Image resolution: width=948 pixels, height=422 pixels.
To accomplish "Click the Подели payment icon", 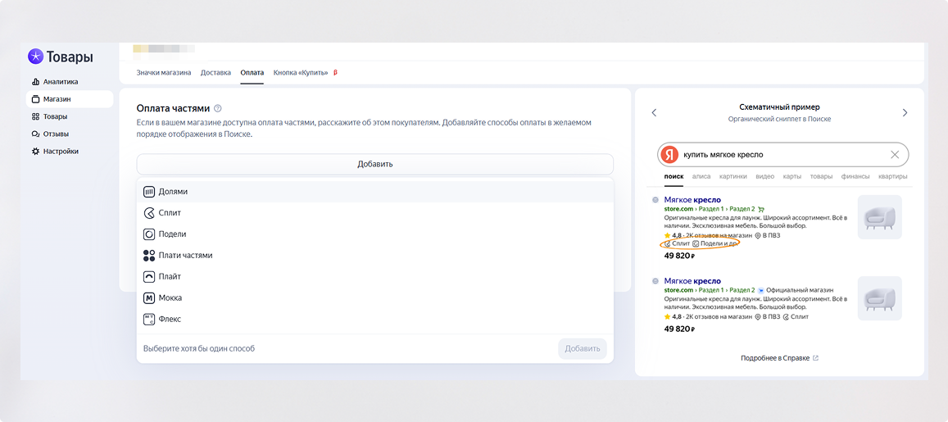I will (149, 234).
